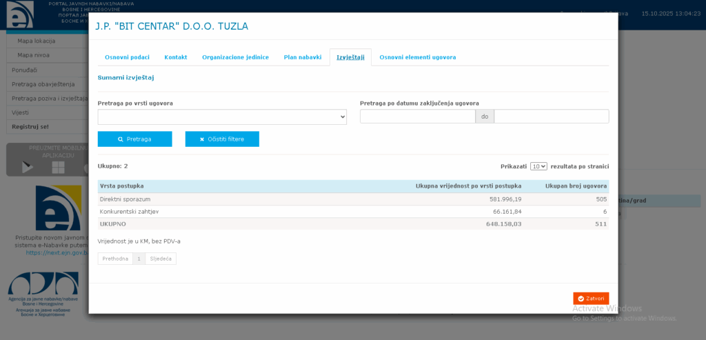706x340 pixels.
Task: Click the Sljedeća pagination button
Action: click(x=161, y=259)
